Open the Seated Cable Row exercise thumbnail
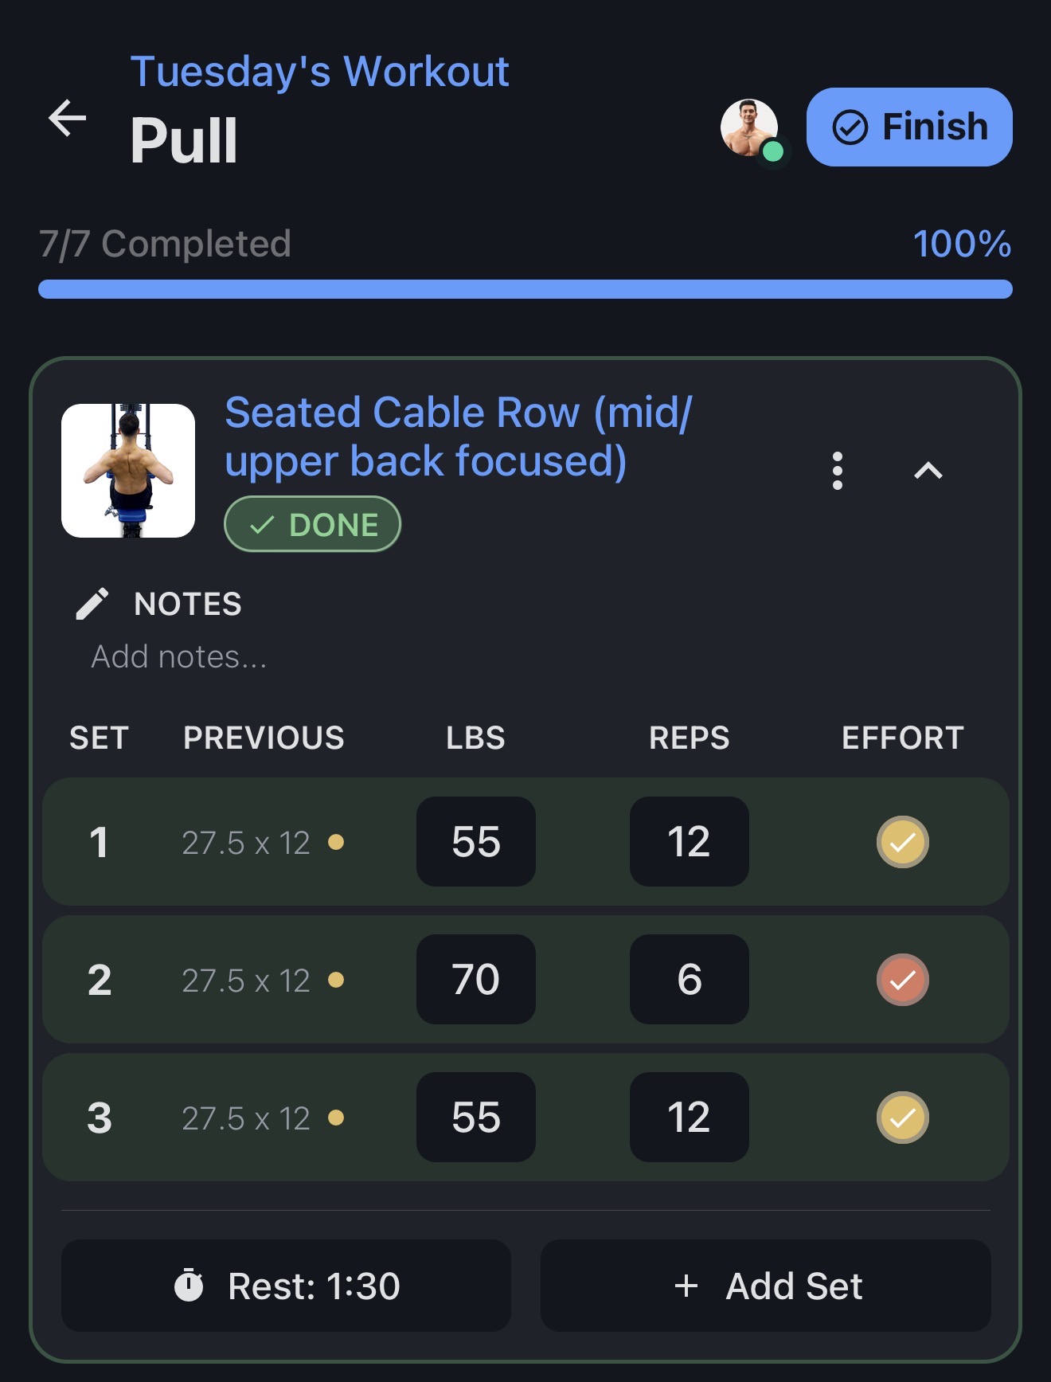The width and height of the screenshot is (1051, 1382). (128, 471)
